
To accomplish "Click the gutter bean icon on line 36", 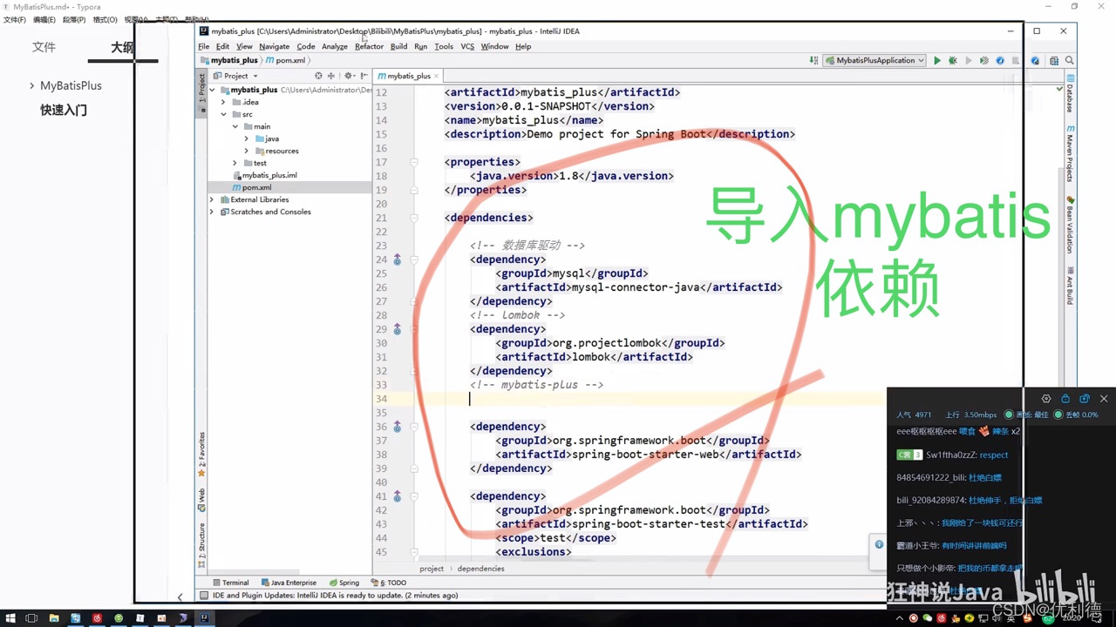I will pos(397,427).
